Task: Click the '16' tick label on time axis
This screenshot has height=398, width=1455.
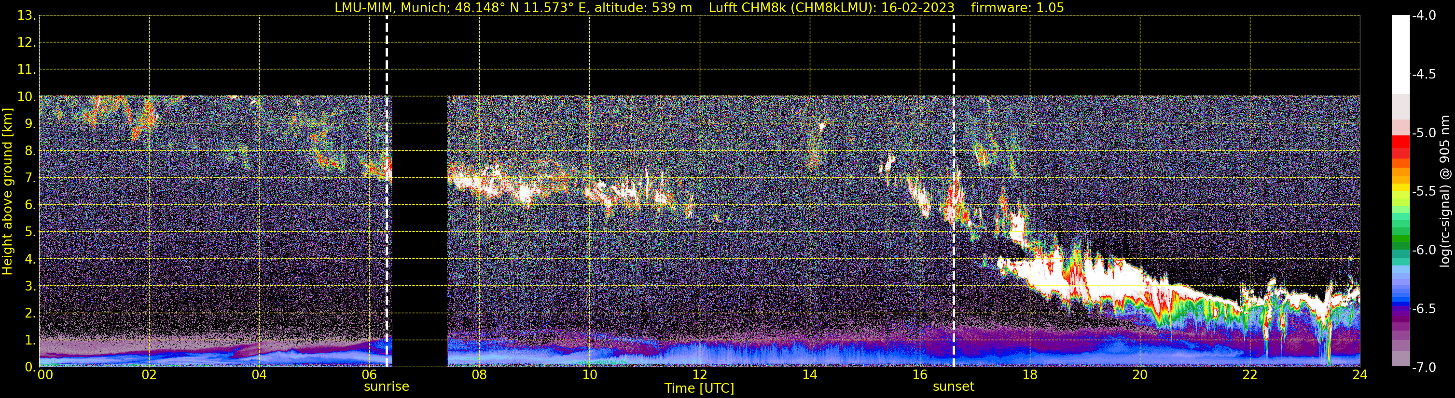Action: (920, 375)
